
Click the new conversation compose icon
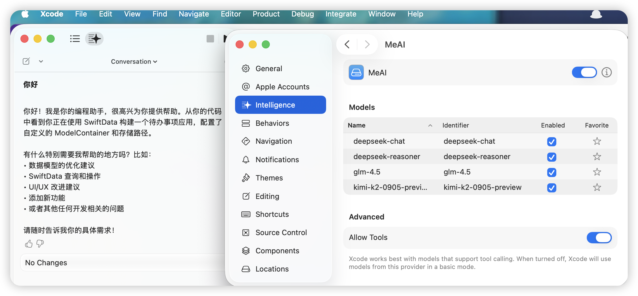coord(26,61)
